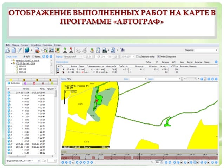Click the red flag road icon

71,50
